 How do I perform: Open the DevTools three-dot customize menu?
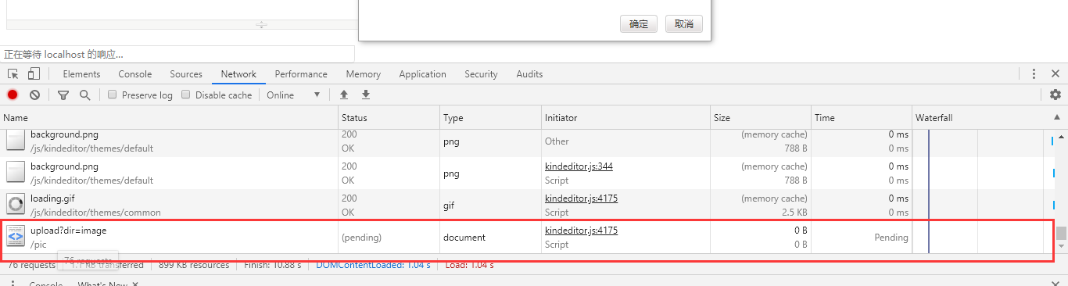[x=1034, y=74]
